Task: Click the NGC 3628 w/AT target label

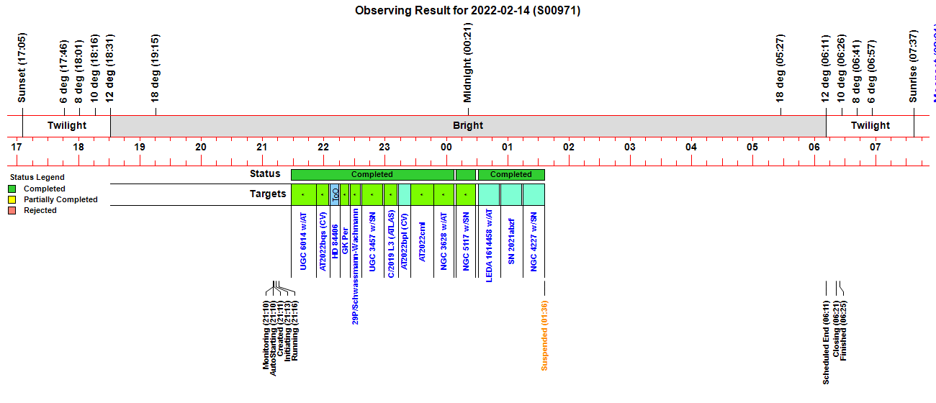Action: point(444,241)
